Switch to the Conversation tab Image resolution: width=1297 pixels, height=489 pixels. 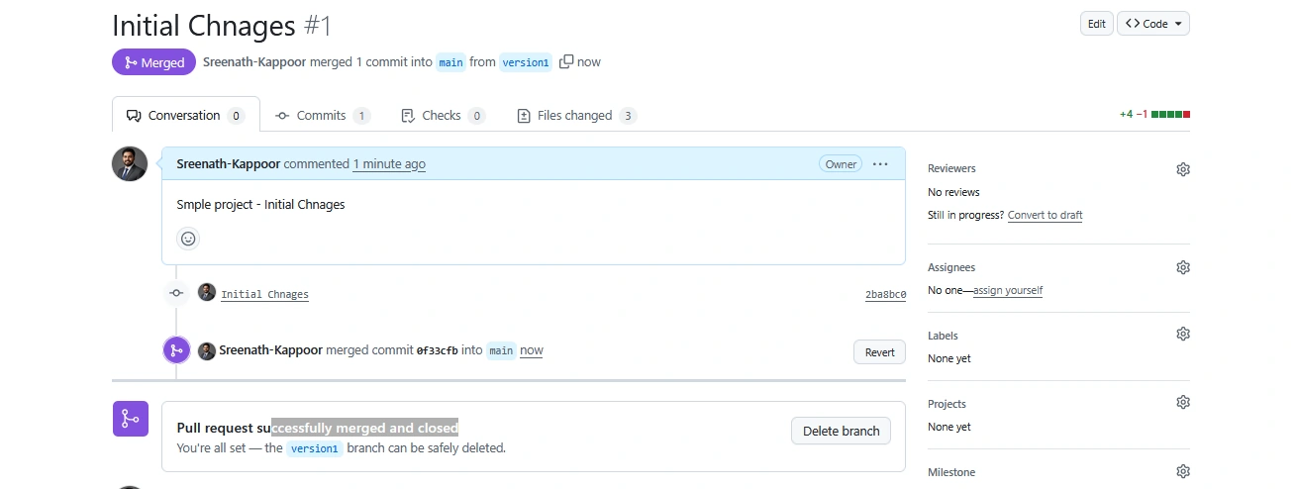pyautogui.click(x=186, y=115)
